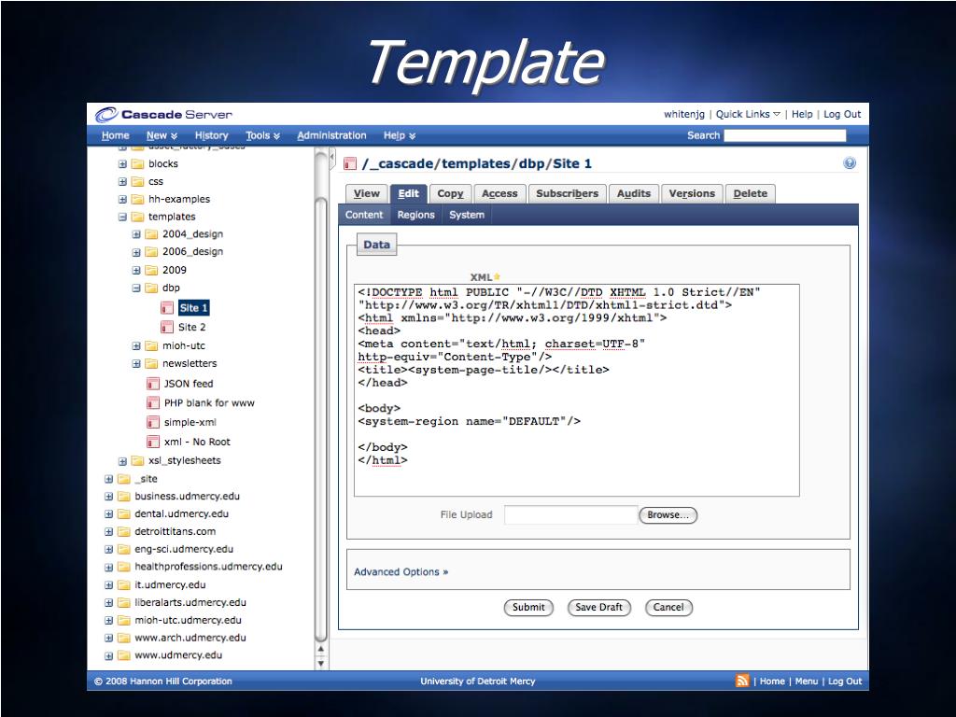Collapse the dbp folder

(x=136, y=288)
